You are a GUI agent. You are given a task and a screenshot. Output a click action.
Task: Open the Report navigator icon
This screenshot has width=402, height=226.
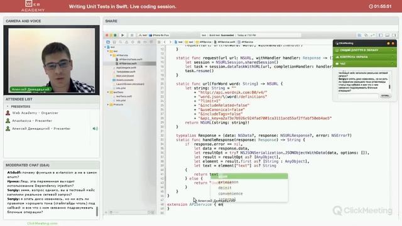coord(151,42)
